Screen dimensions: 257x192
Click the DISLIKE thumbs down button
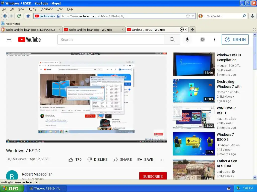tap(97, 159)
